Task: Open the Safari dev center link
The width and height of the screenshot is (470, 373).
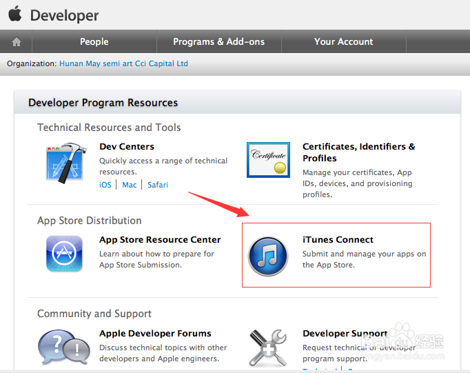Action: [x=158, y=185]
